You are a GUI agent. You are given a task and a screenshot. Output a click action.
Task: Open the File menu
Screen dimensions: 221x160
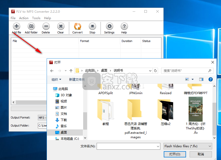coord(13,18)
